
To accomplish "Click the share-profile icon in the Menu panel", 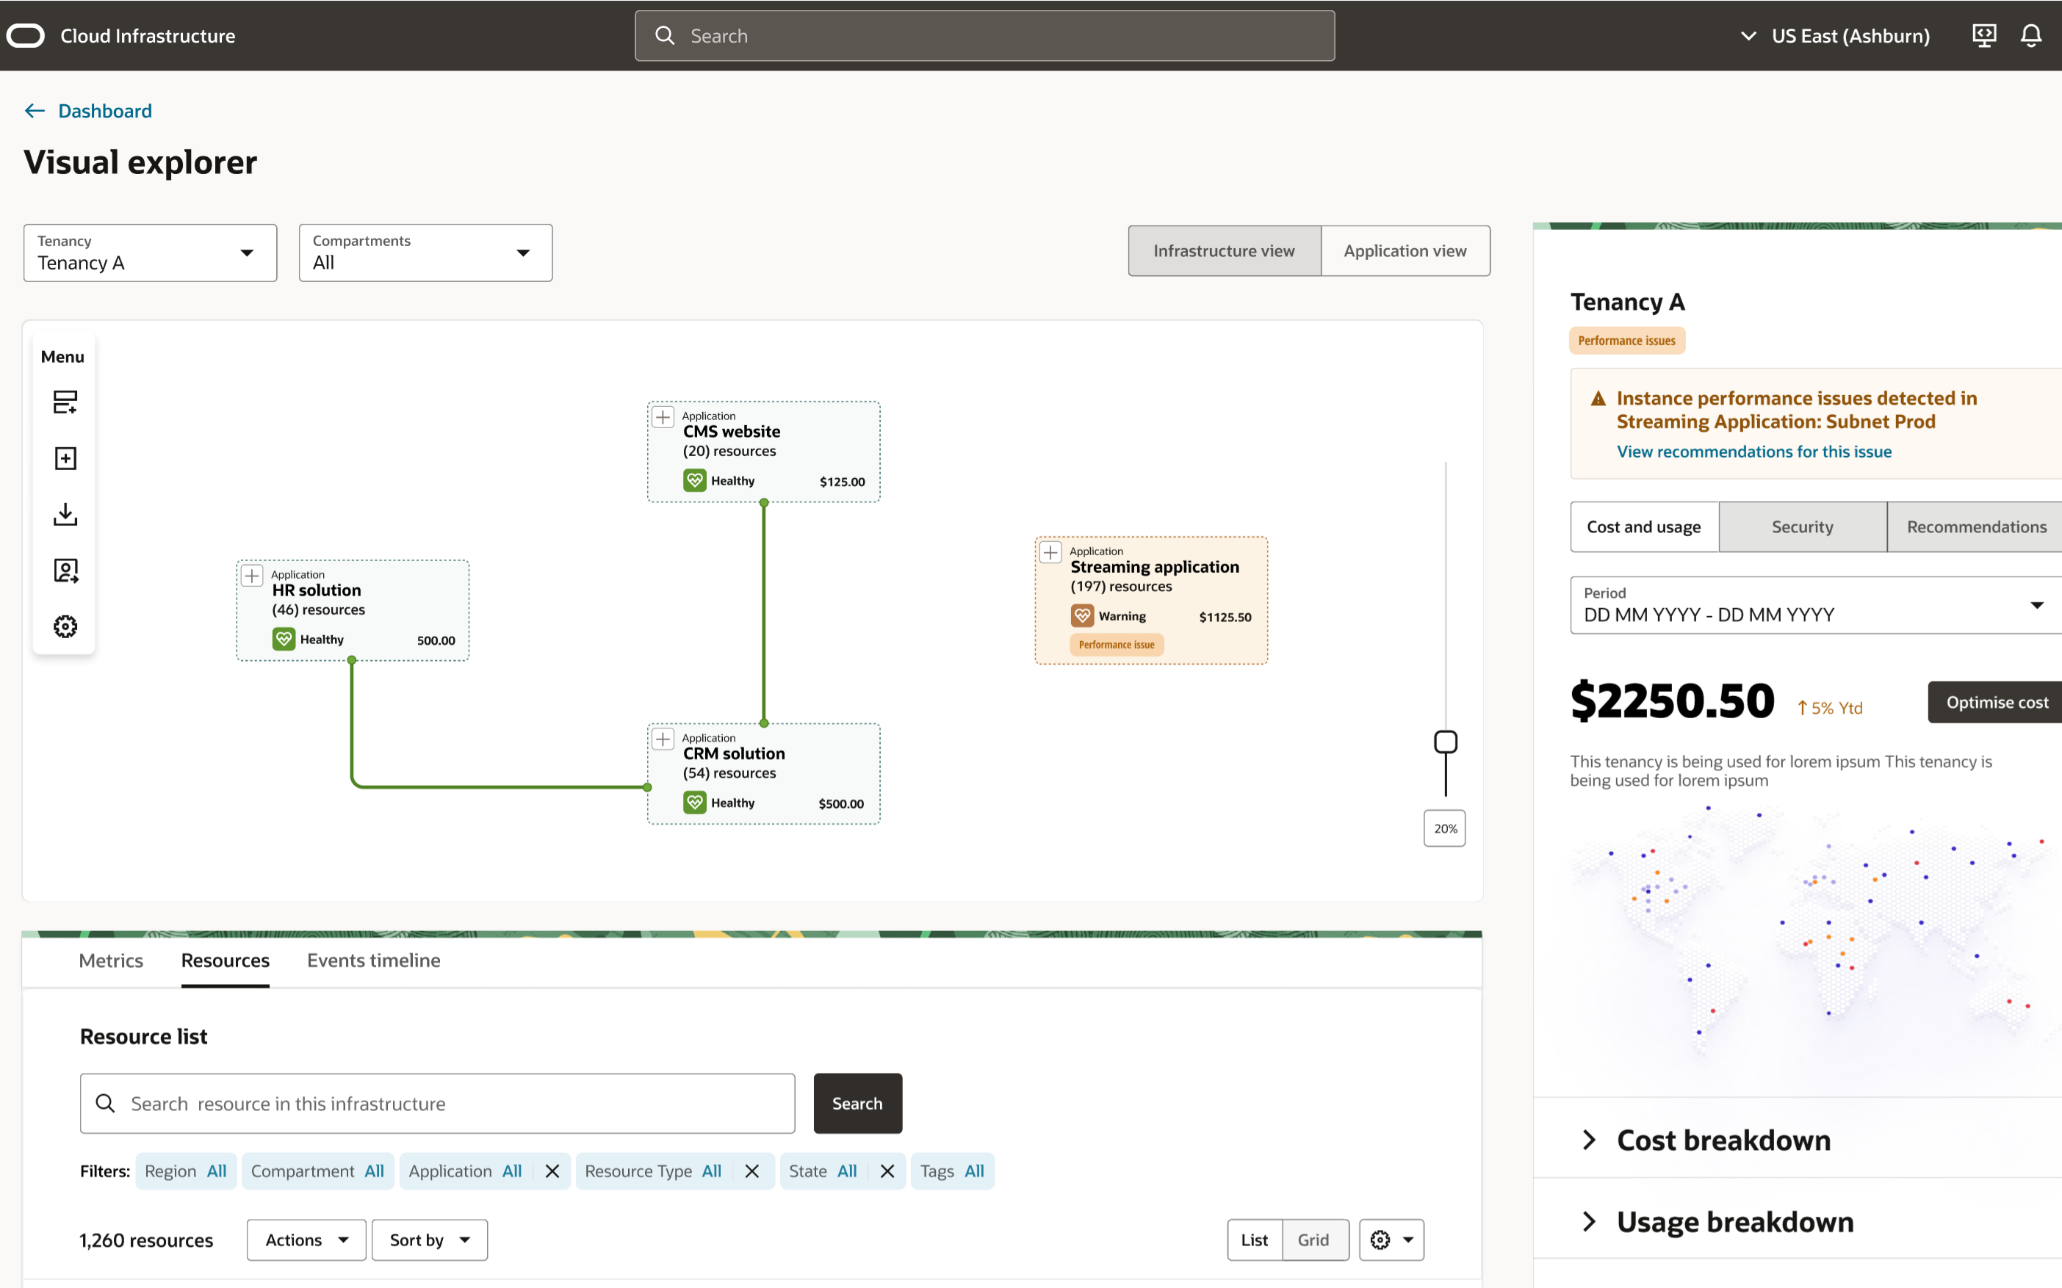I will coord(65,571).
